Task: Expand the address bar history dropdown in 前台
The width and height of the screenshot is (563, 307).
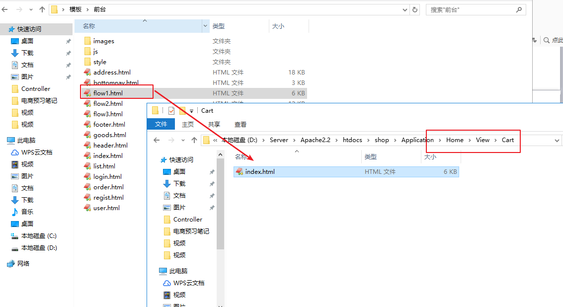Action: point(405,9)
